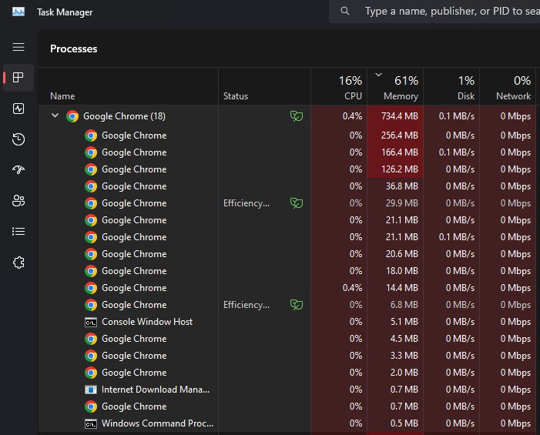This screenshot has height=435, width=540.
Task: Sort by the Memory column header
Action: [395, 86]
